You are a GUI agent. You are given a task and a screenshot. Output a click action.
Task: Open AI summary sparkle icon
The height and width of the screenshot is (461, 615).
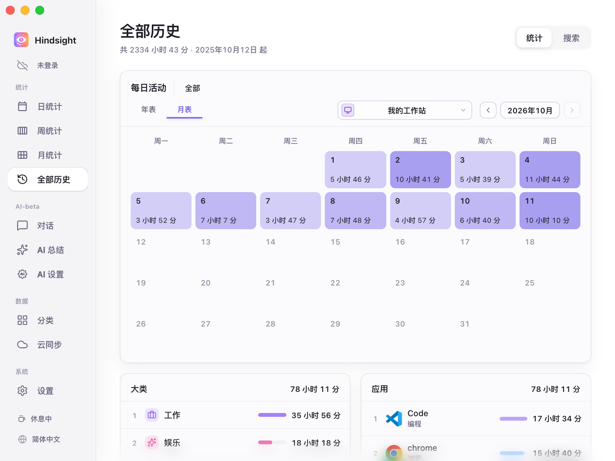pos(22,250)
